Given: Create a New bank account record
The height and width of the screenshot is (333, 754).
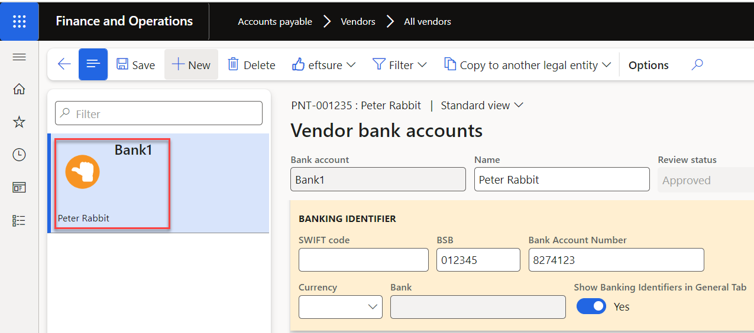Looking at the screenshot, I should [x=191, y=65].
